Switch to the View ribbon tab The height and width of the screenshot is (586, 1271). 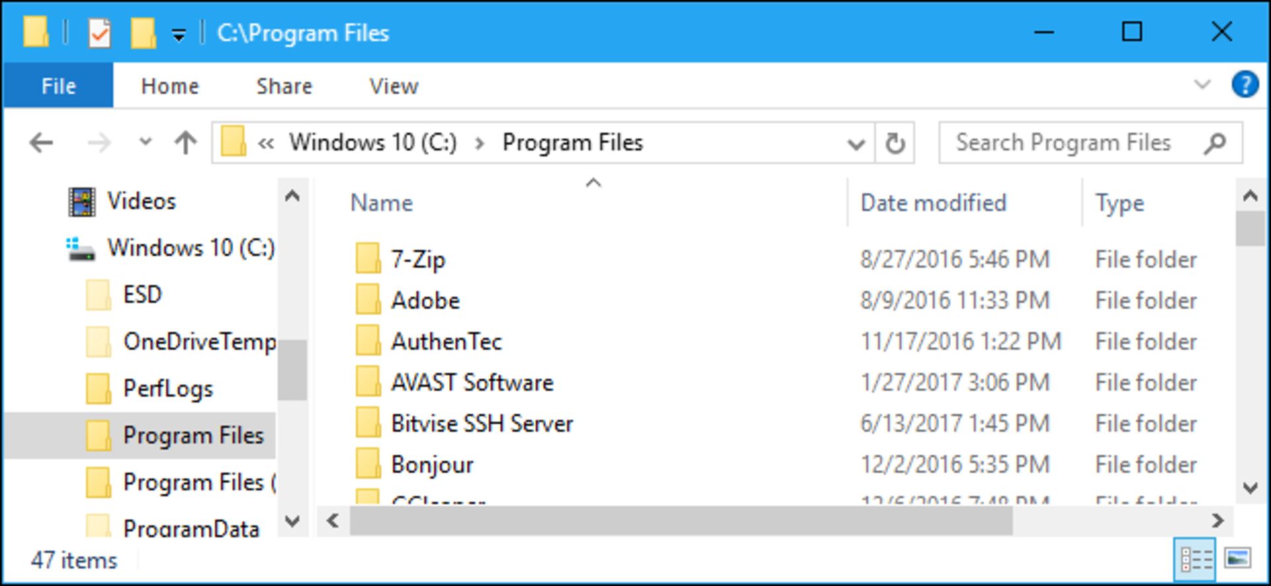[x=394, y=86]
